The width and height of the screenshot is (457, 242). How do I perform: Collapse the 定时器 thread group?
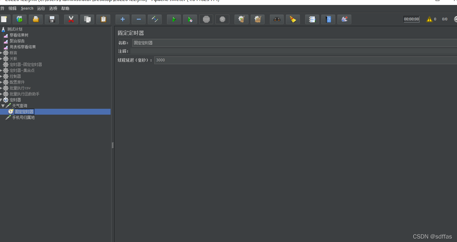tap(1, 100)
